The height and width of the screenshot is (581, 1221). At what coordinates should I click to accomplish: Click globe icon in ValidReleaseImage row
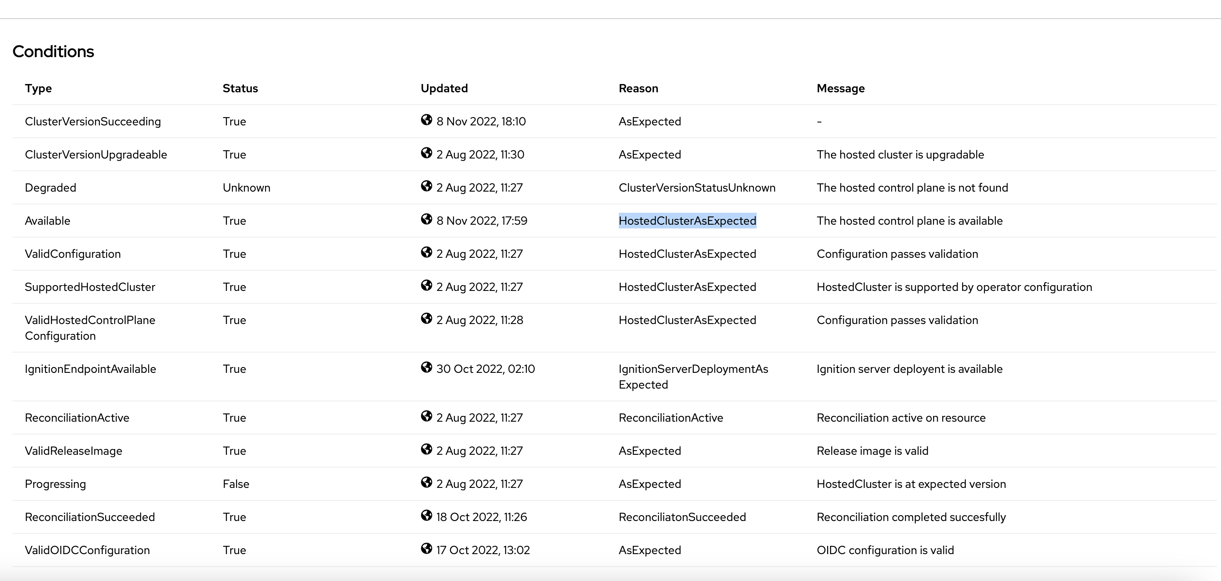point(426,449)
